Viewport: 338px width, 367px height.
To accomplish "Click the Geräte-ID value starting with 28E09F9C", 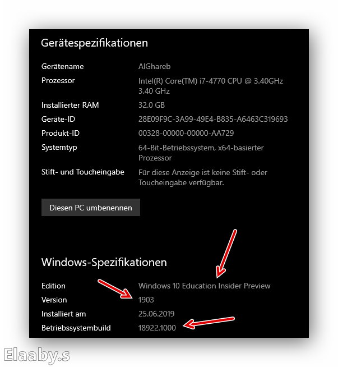I will coord(212,119).
